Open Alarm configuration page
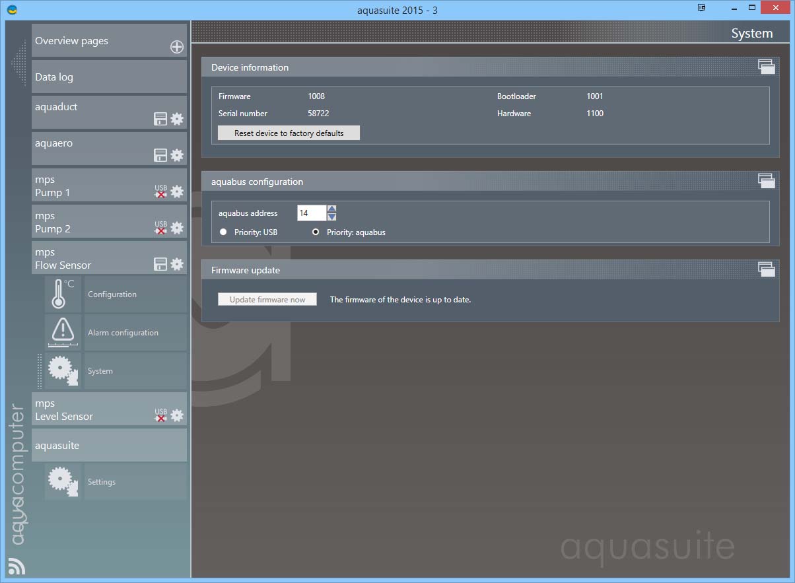This screenshot has width=795, height=583. (123, 333)
